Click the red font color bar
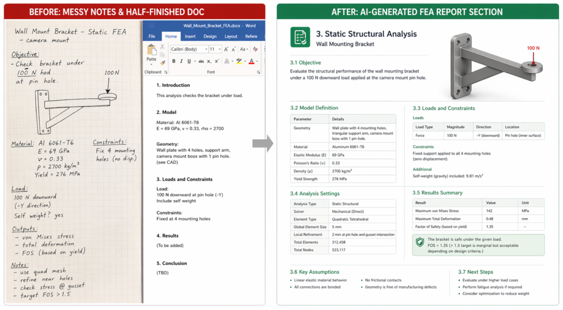563x310 pixels. click(x=251, y=64)
